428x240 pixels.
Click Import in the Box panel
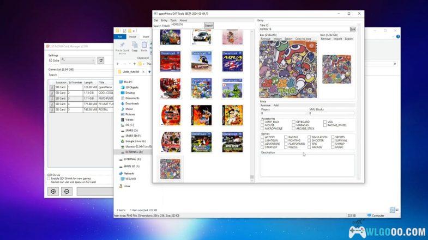278,39
